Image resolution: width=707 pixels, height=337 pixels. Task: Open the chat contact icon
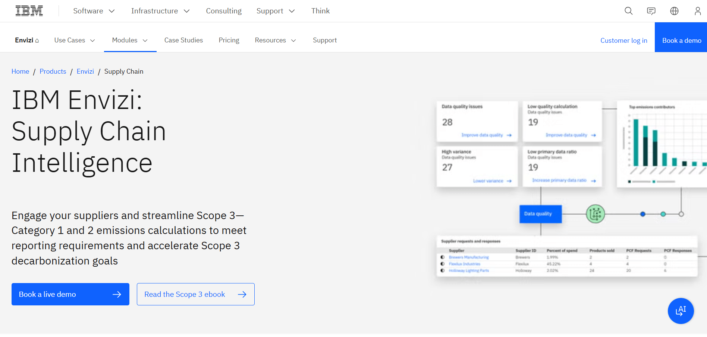651,11
